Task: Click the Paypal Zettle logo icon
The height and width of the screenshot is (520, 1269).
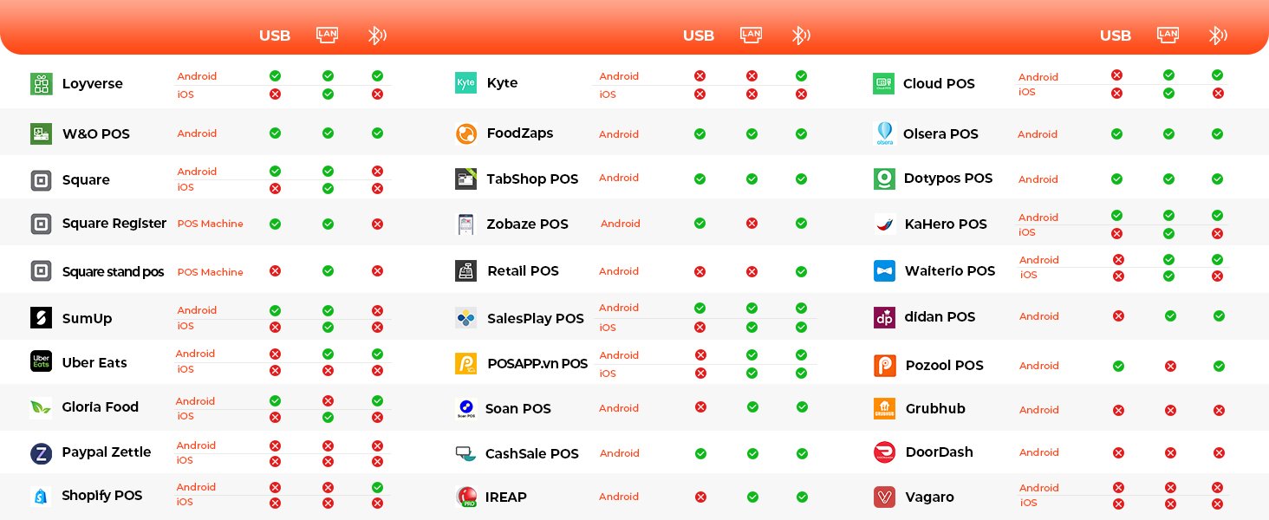Action: (x=41, y=453)
